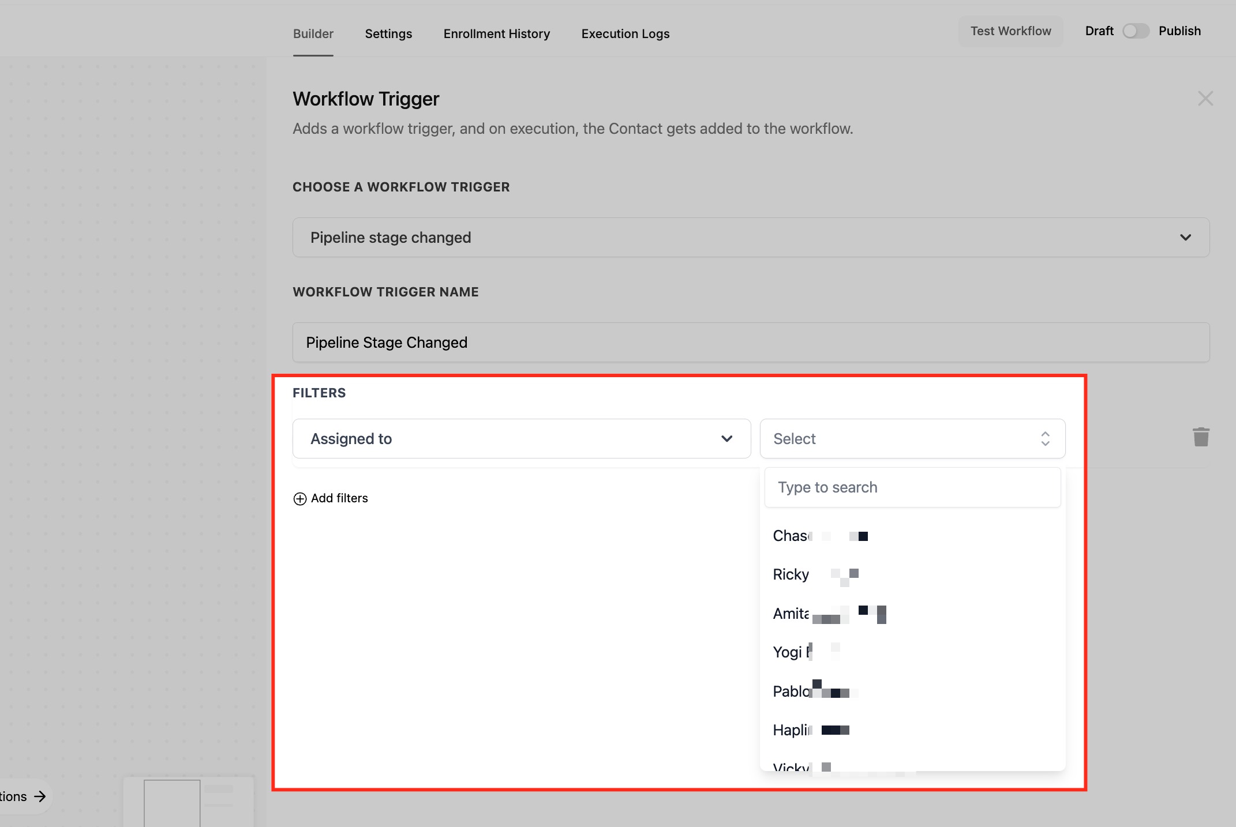
Task: Select the Builder tab
Action: (313, 34)
